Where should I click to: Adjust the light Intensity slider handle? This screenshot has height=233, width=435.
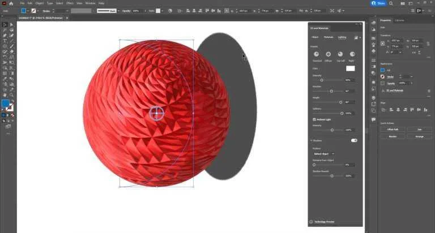pyautogui.click(x=322, y=80)
